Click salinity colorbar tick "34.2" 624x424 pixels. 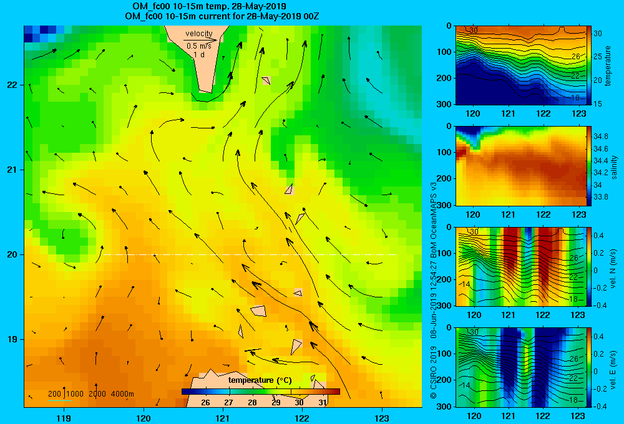tap(601, 173)
